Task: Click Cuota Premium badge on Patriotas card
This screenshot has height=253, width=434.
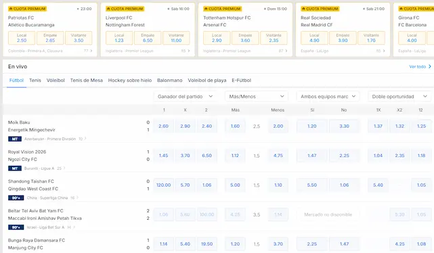Action: pyautogui.click(x=27, y=9)
